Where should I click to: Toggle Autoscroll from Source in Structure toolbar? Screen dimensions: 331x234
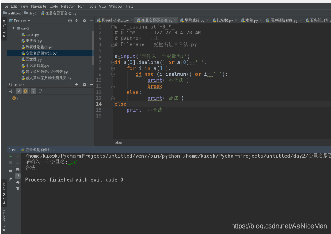pyautogui.click(x=40, y=91)
